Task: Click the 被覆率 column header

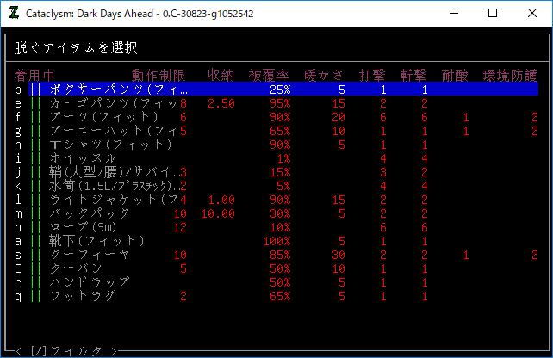Action: click(x=270, y=75)
